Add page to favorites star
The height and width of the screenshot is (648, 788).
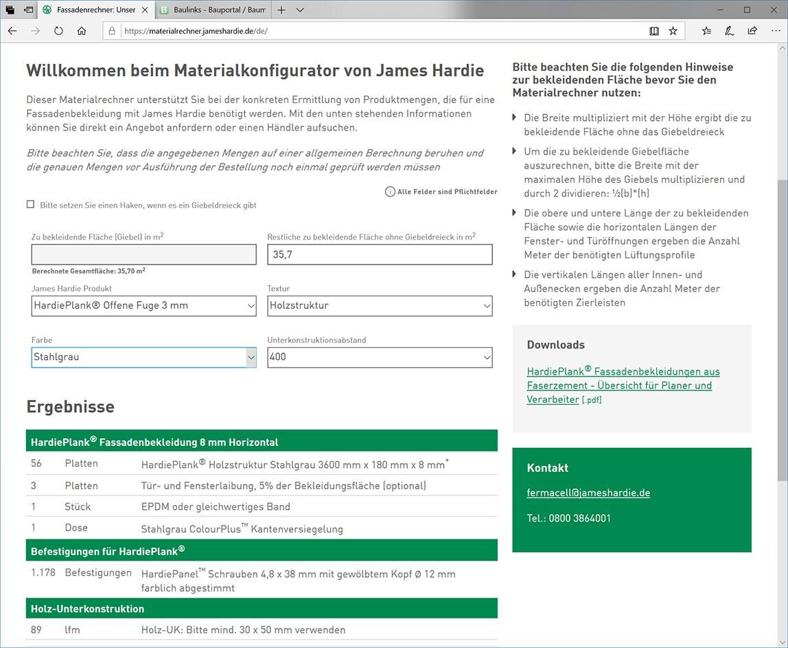(673, 31)
